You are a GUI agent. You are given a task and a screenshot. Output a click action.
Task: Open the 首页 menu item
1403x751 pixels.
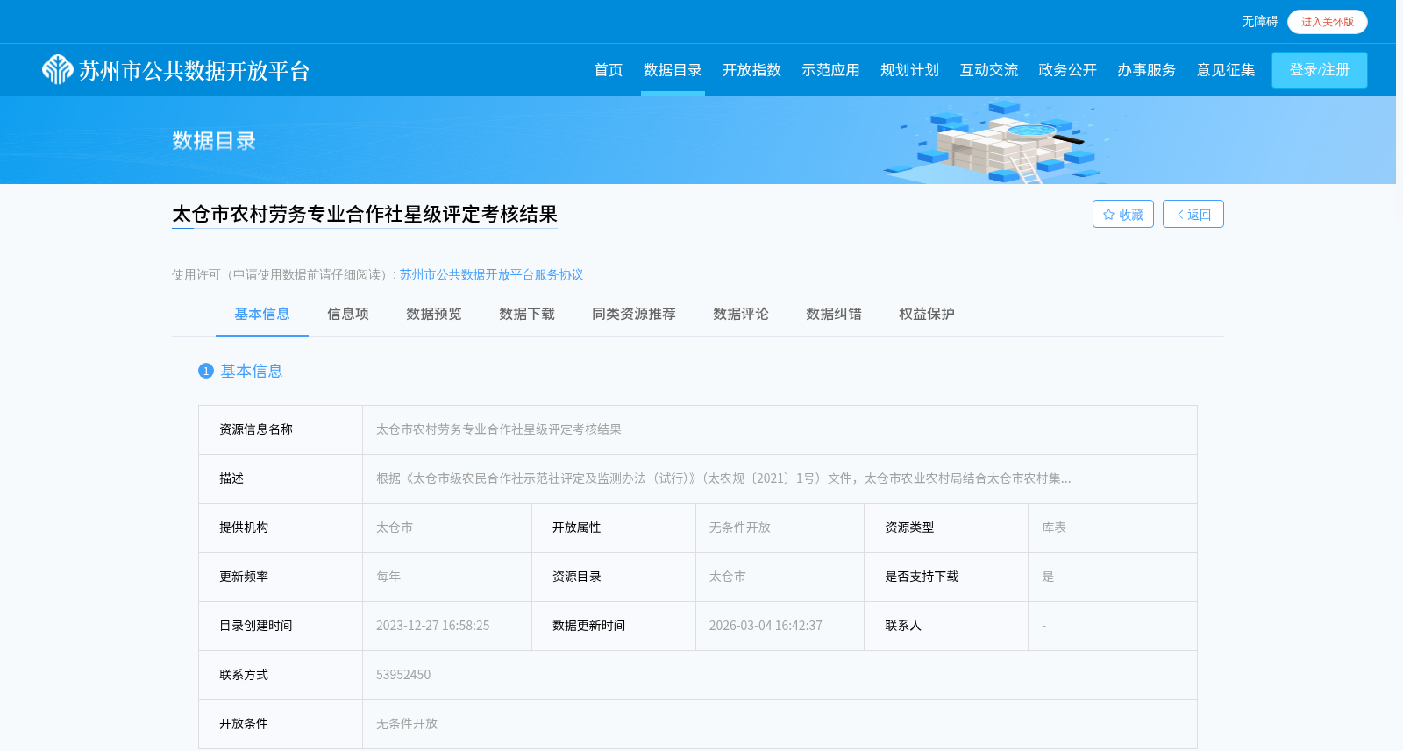coord(608,70)
